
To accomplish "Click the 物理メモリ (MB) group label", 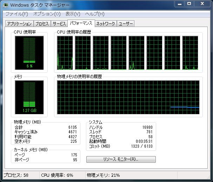I will (27, 122).
